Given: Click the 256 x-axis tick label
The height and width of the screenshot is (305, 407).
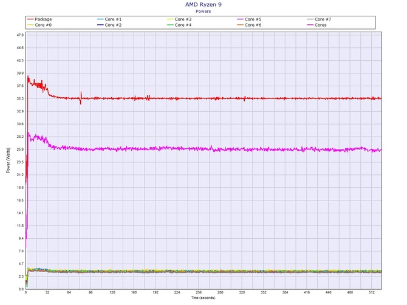Looking at the screenshot, I should (199, 292).
